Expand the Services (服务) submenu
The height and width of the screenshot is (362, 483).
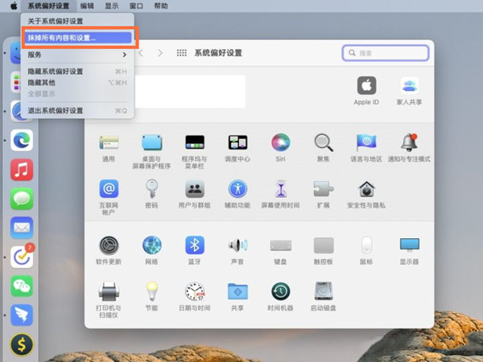point(76,55)
